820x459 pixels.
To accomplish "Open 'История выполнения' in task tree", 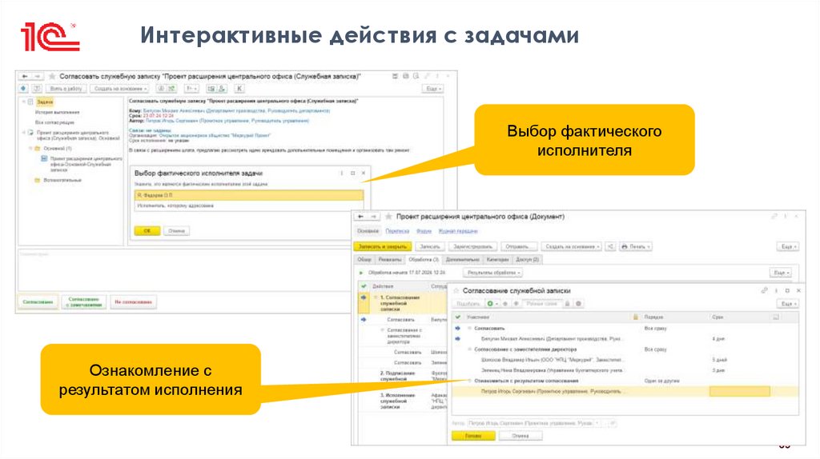I will click(x=58, y=112).
